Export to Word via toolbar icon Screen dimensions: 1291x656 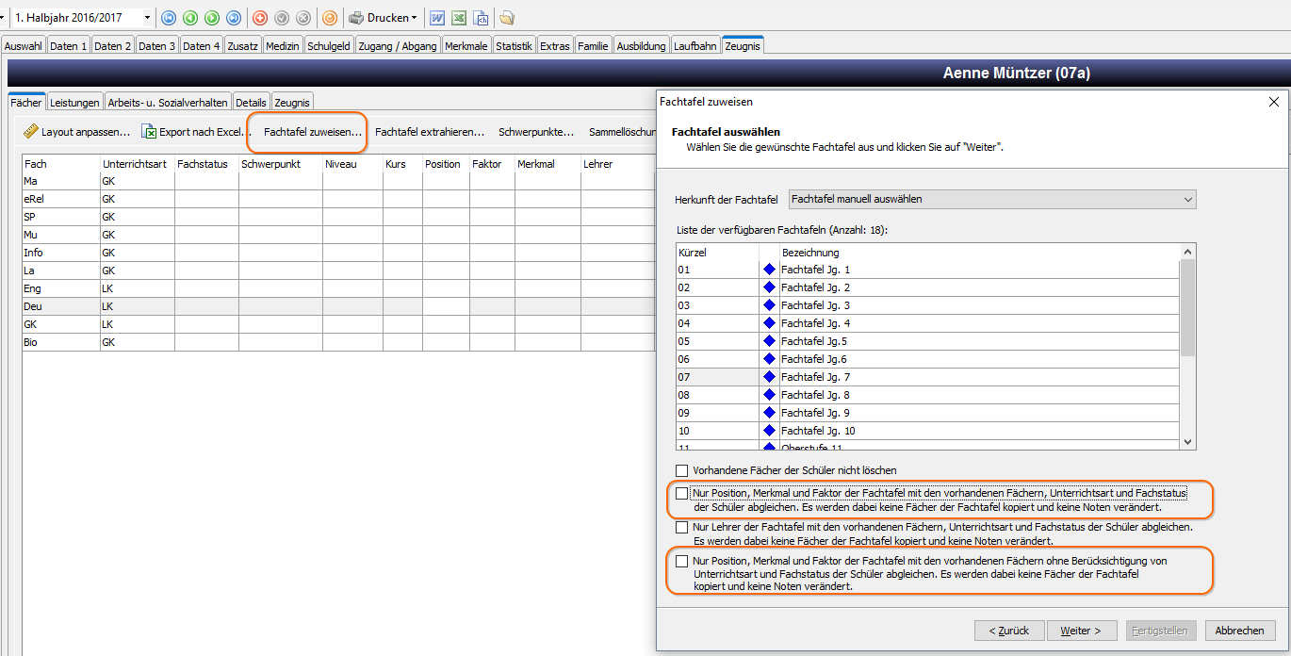pos(437,18)
